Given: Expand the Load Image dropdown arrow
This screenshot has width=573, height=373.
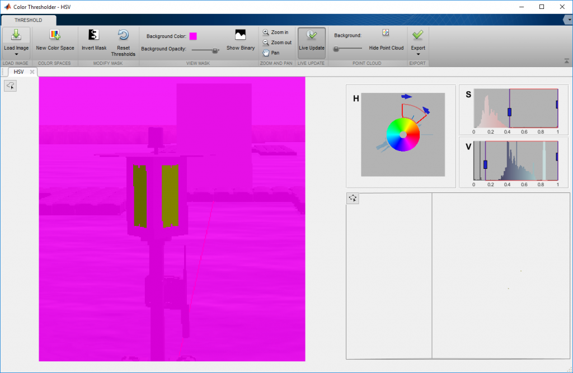Looking at the screenshot, I should (x=16, y=54).
